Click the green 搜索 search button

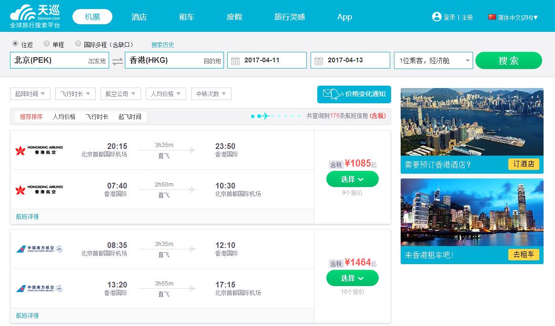pos(508,60)
